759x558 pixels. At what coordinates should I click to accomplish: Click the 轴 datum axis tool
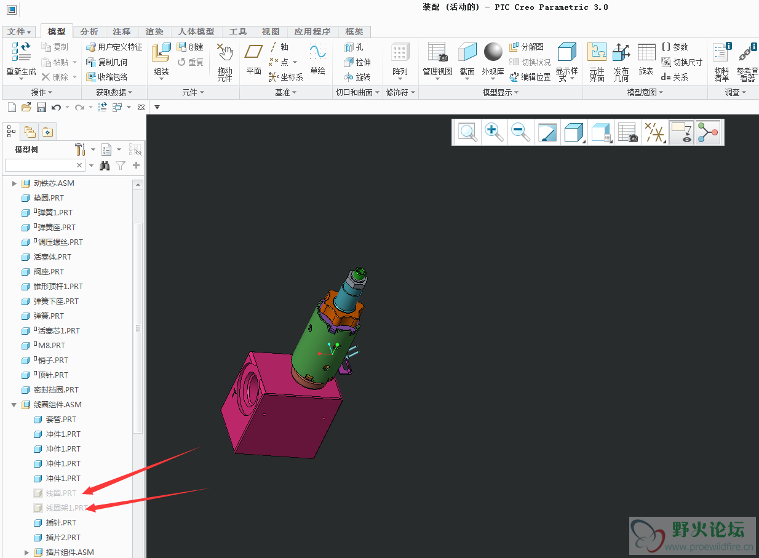[x=279, y=47]
